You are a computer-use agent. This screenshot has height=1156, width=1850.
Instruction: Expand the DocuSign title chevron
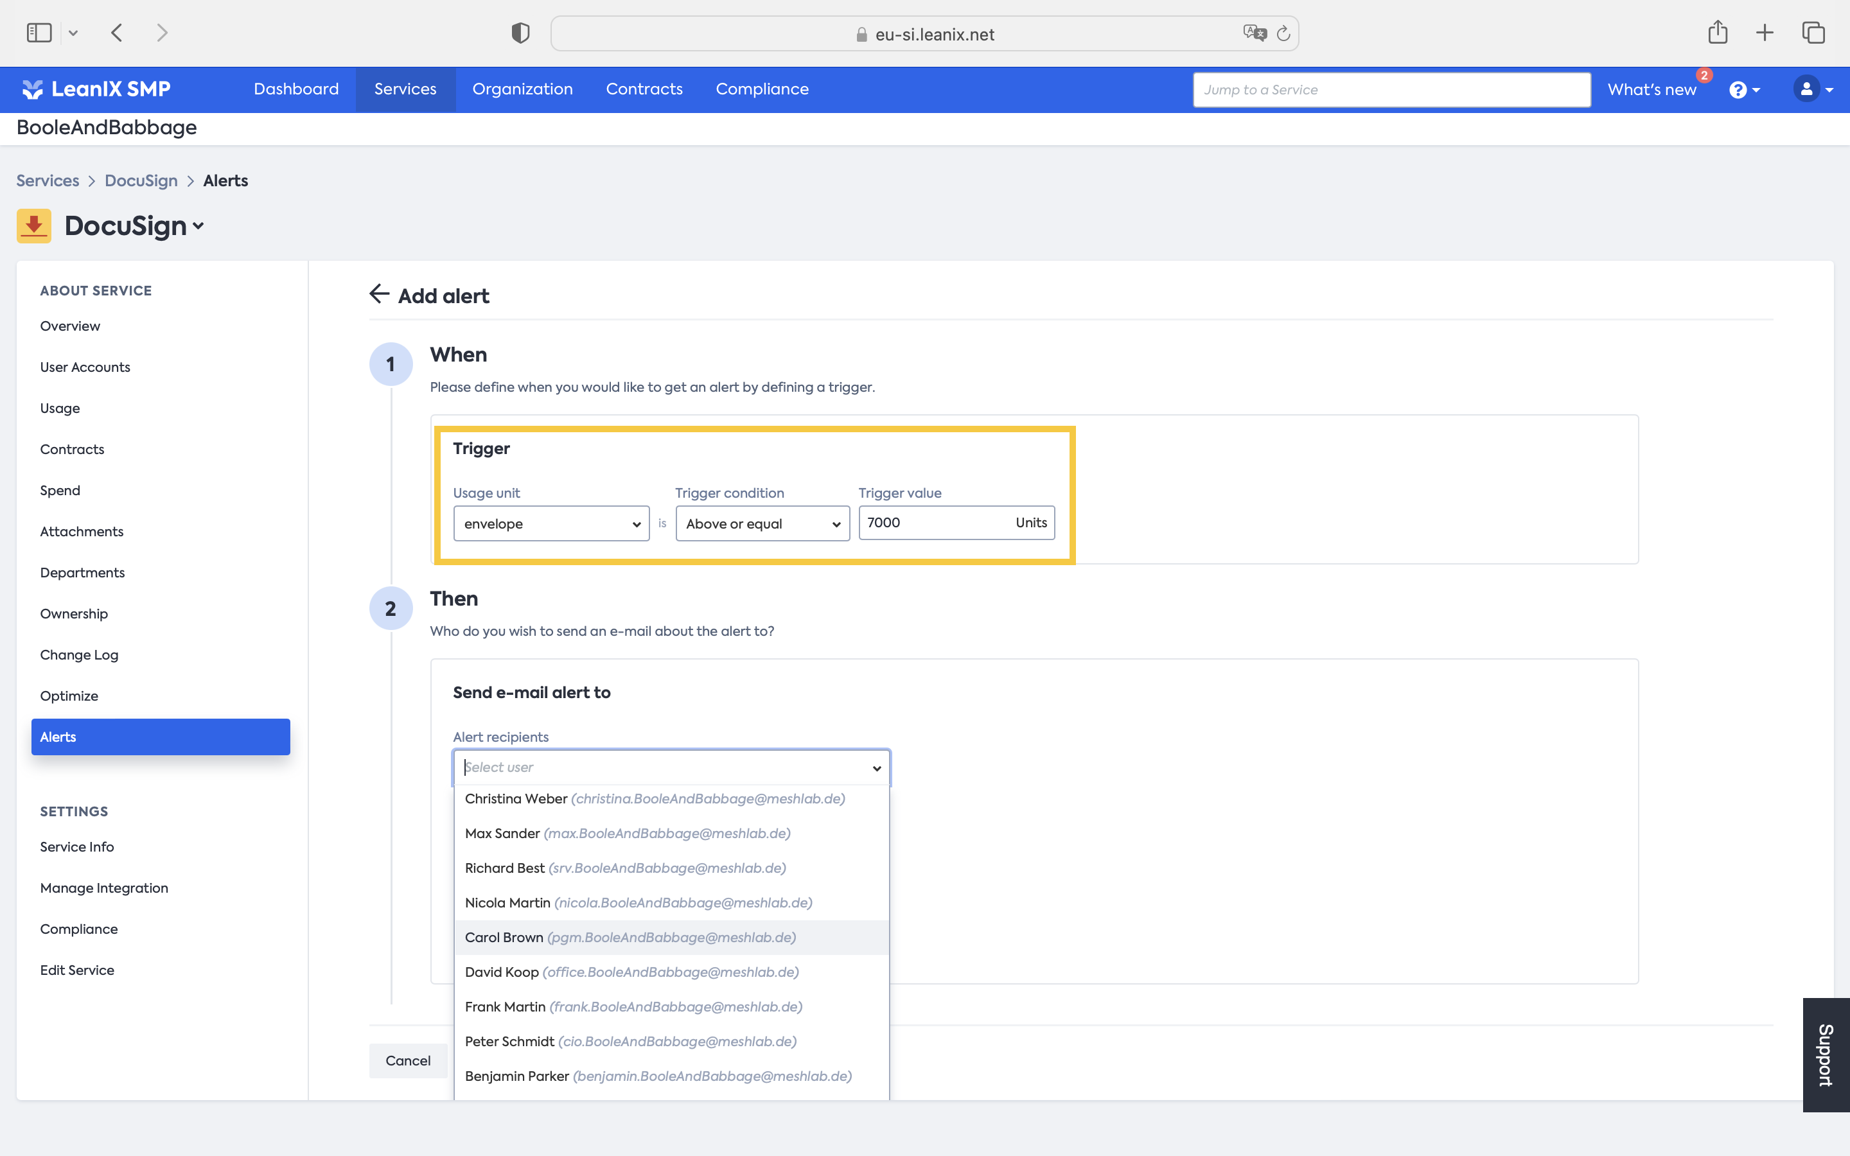pyautogui.click(x=198, y=226)
